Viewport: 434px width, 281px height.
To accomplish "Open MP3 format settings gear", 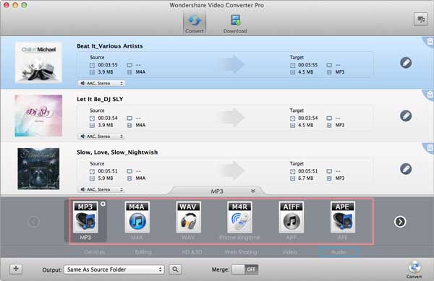I will (x=103, y=204).
